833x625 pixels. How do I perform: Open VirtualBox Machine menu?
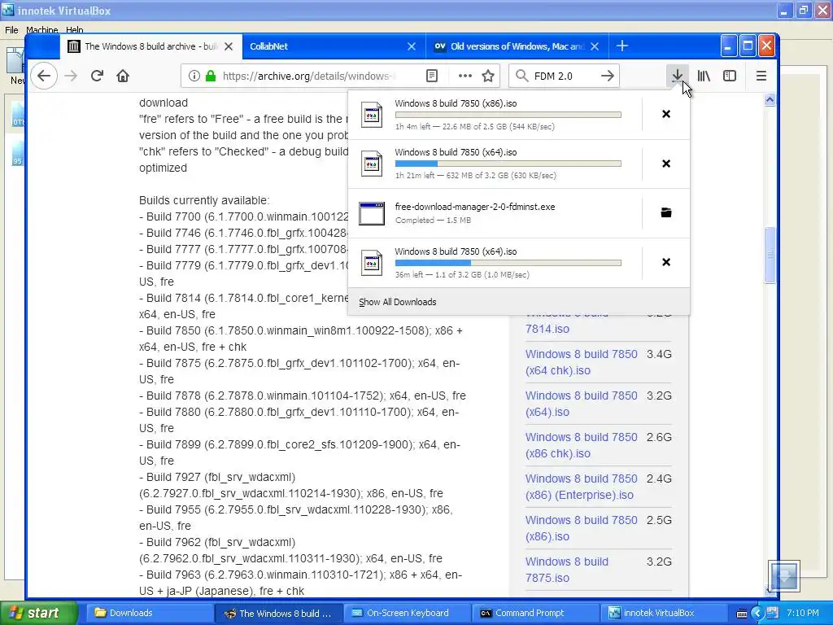[x=42, y=30]
